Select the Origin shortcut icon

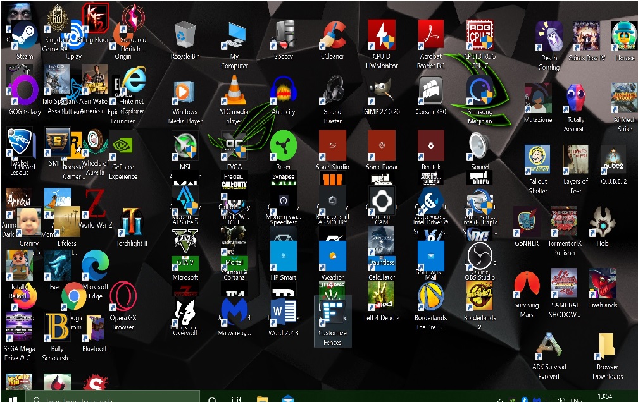[x=123, y=37]
